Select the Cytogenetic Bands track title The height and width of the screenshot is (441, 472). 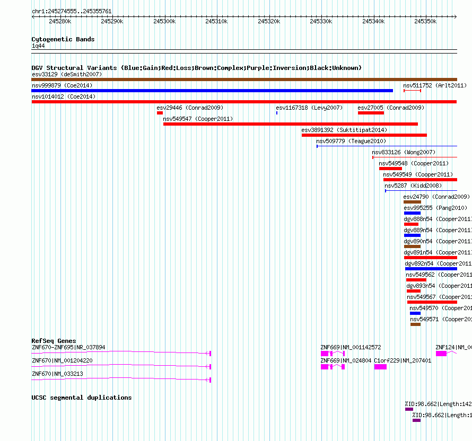[63, 39]
